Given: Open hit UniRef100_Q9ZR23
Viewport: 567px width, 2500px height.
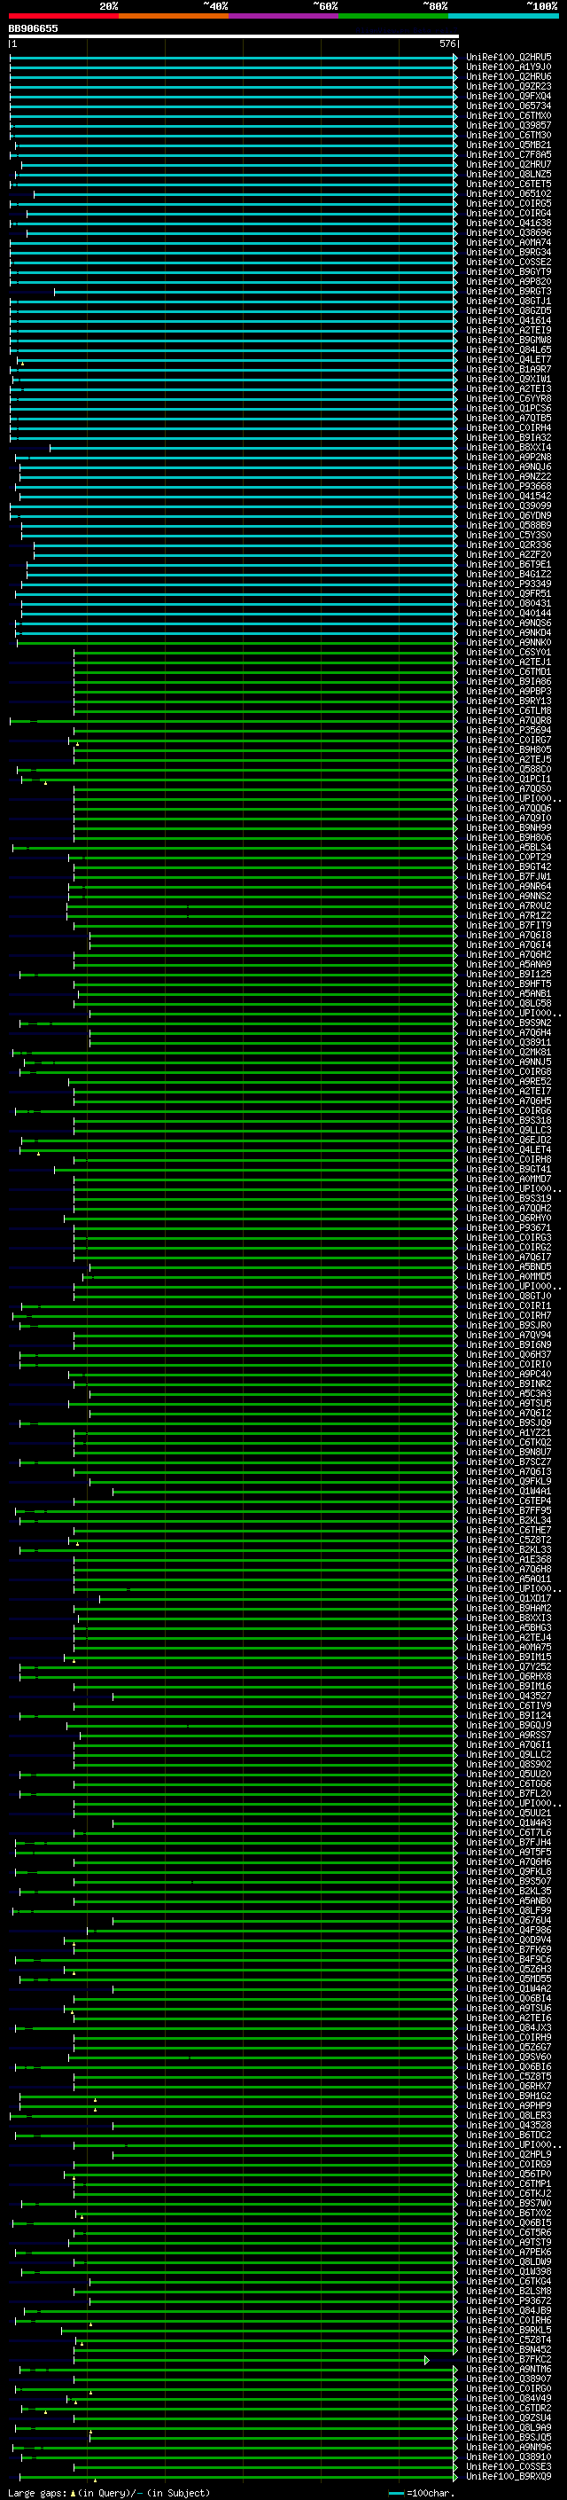Looking at the screenshot, I should [508, 86].
